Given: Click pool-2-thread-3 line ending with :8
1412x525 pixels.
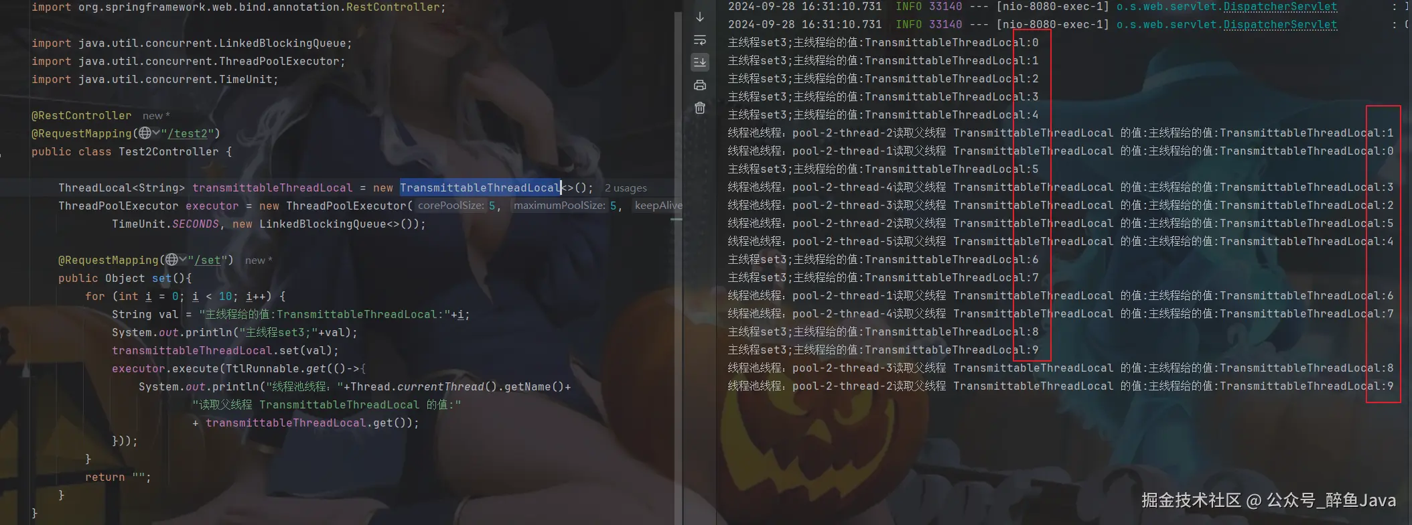Looking at the screenshot, I should click(x=1061, y=368).
